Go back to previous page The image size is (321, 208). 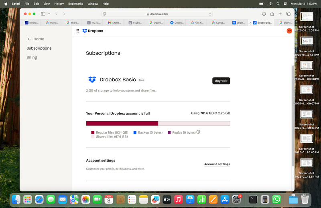(57, 14)
